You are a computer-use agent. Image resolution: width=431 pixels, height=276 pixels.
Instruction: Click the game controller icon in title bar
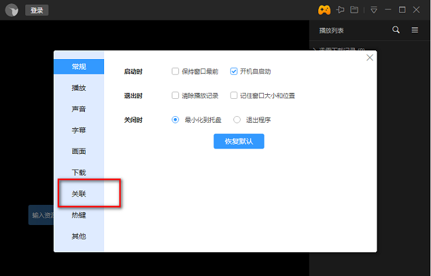point(324,10)
